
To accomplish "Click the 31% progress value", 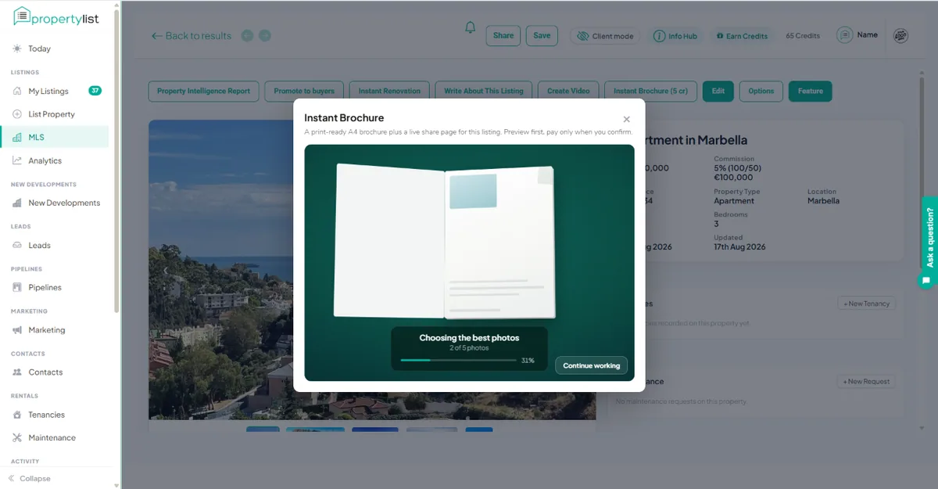I will [528, 361].
